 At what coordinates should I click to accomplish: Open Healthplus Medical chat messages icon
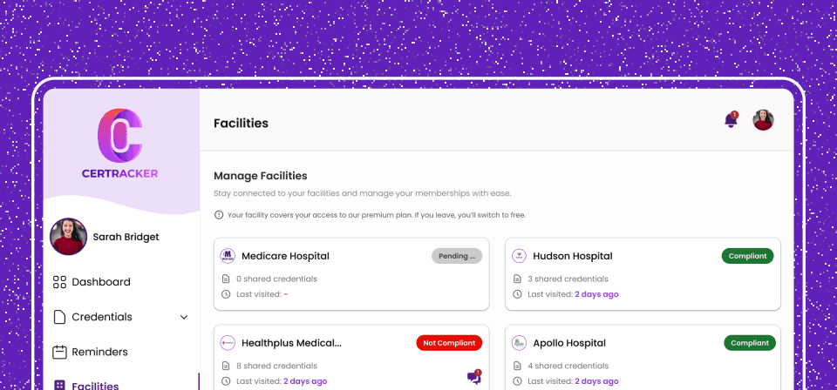[473, 377]
